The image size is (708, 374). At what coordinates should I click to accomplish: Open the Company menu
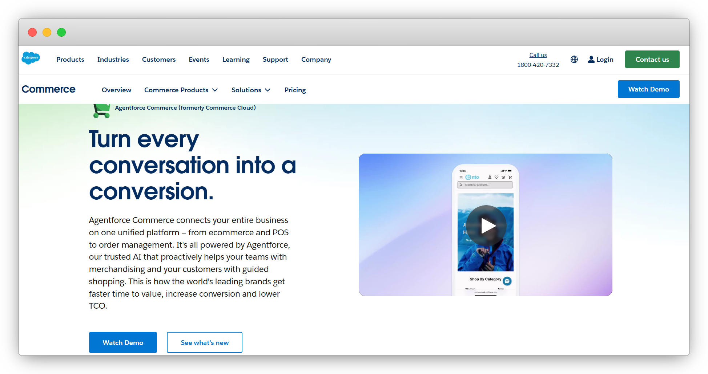coord(316,59)
